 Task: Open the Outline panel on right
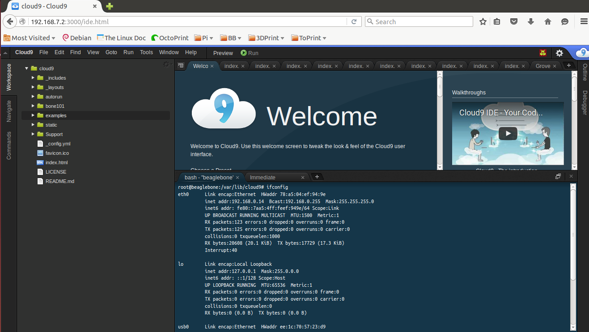(585, 72)
